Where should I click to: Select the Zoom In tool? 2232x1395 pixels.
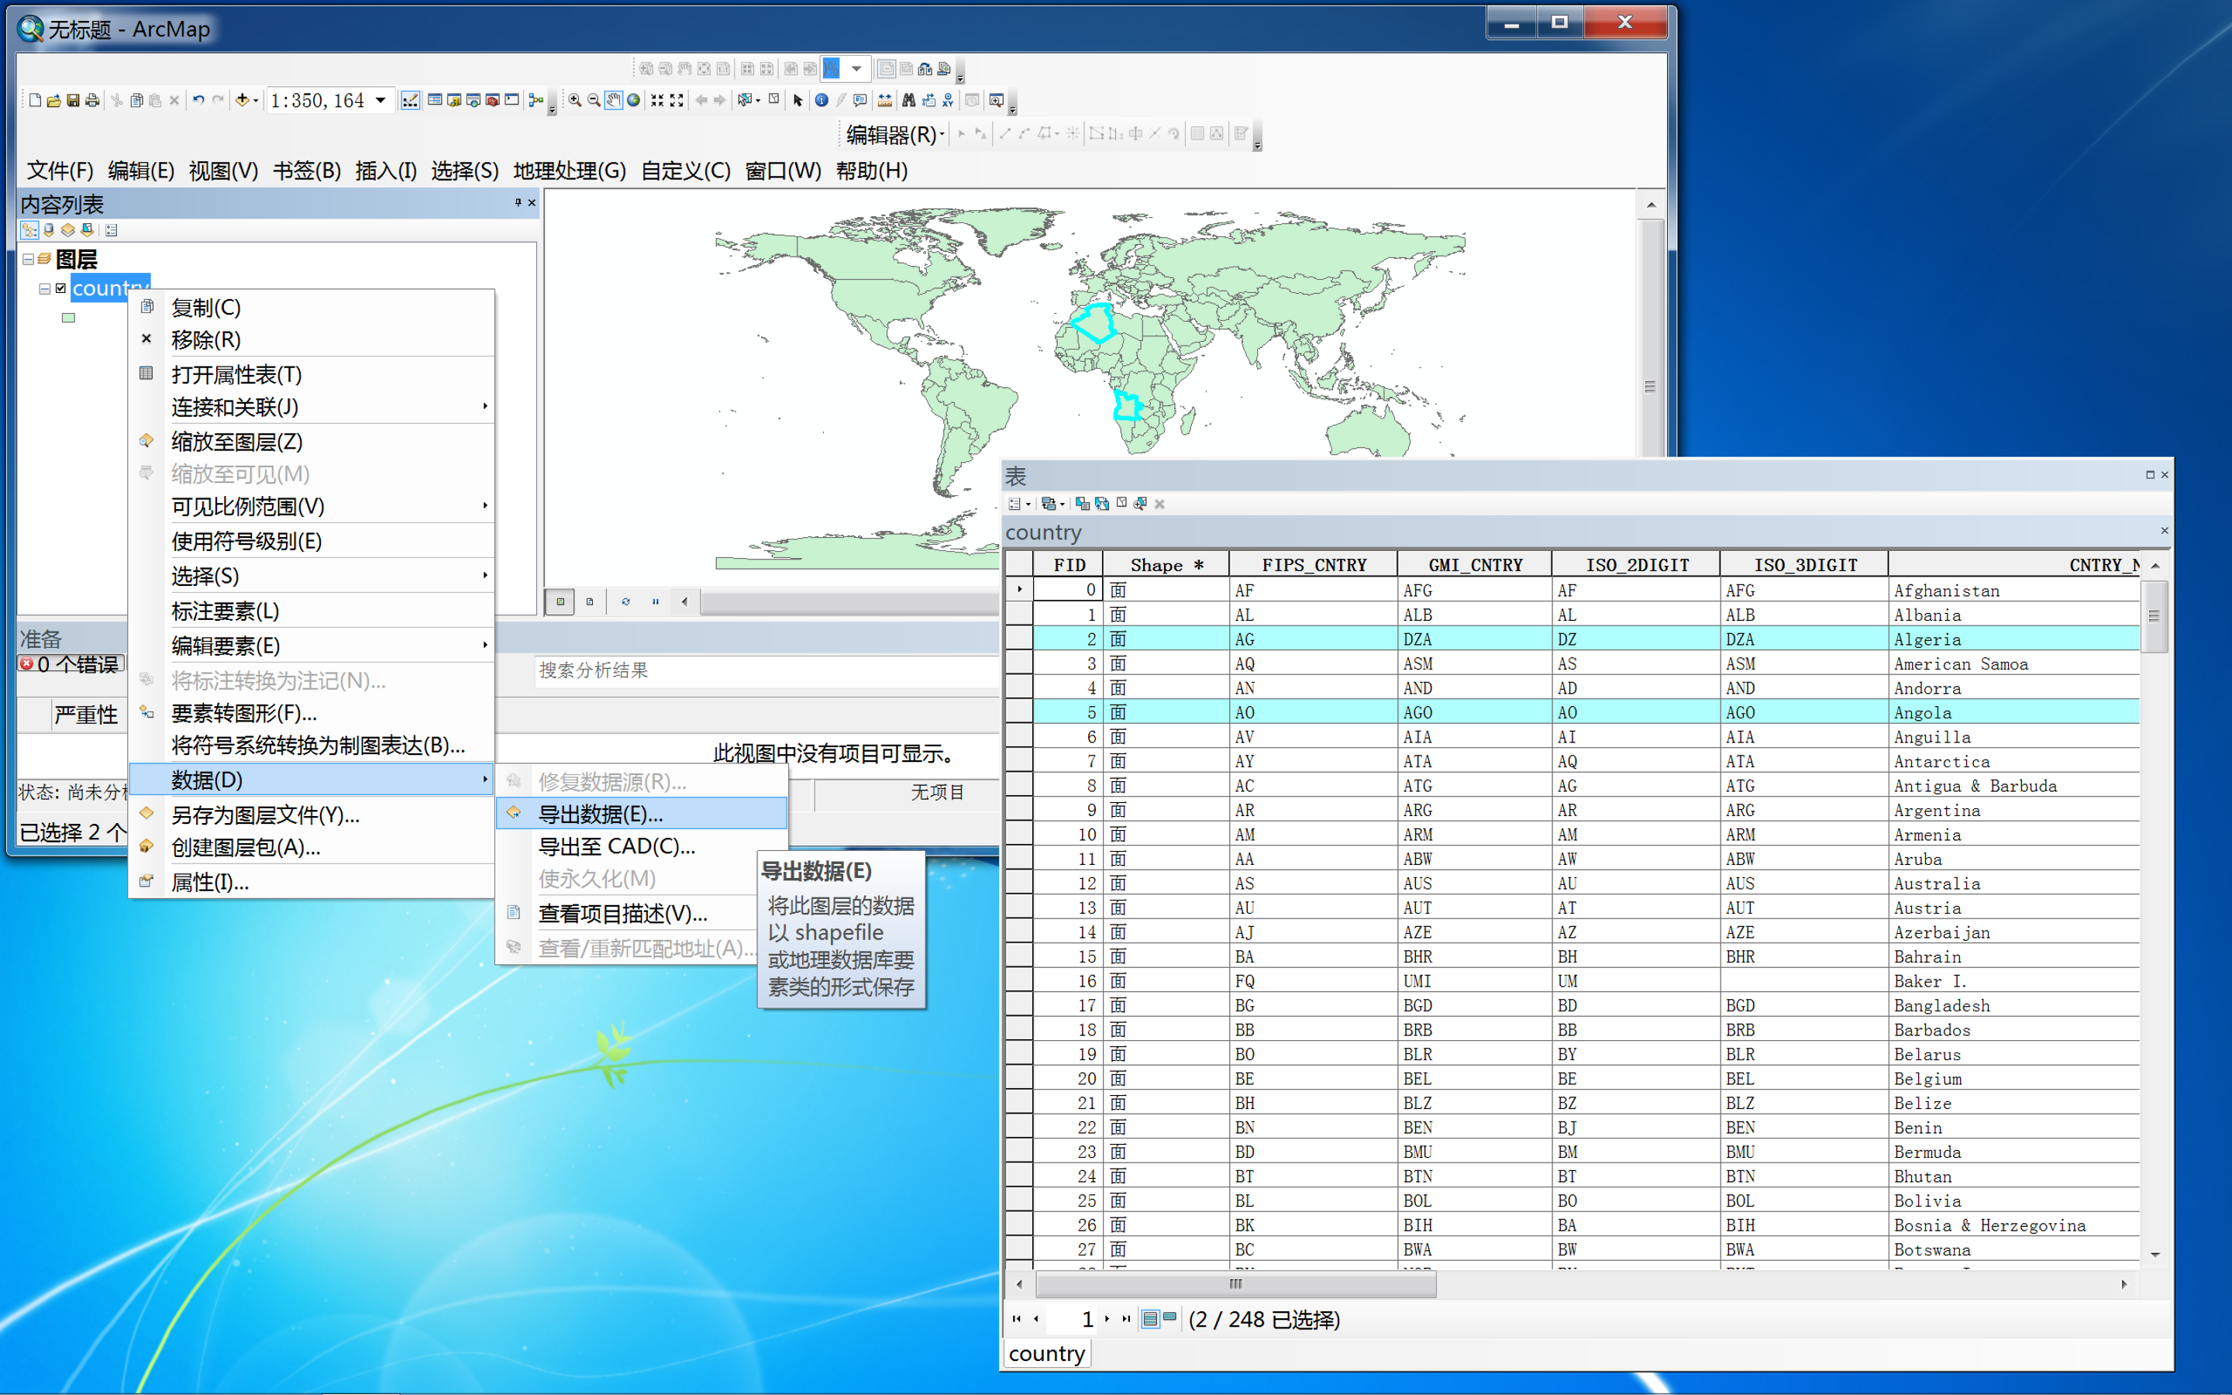574,101
